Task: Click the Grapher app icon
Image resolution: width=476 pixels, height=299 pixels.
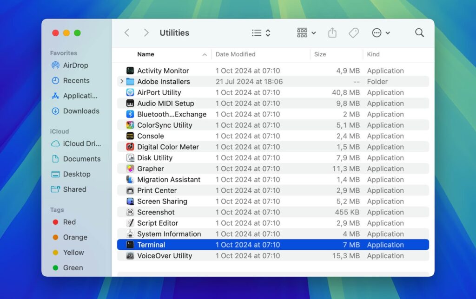Action: click(x=130, y=169)
